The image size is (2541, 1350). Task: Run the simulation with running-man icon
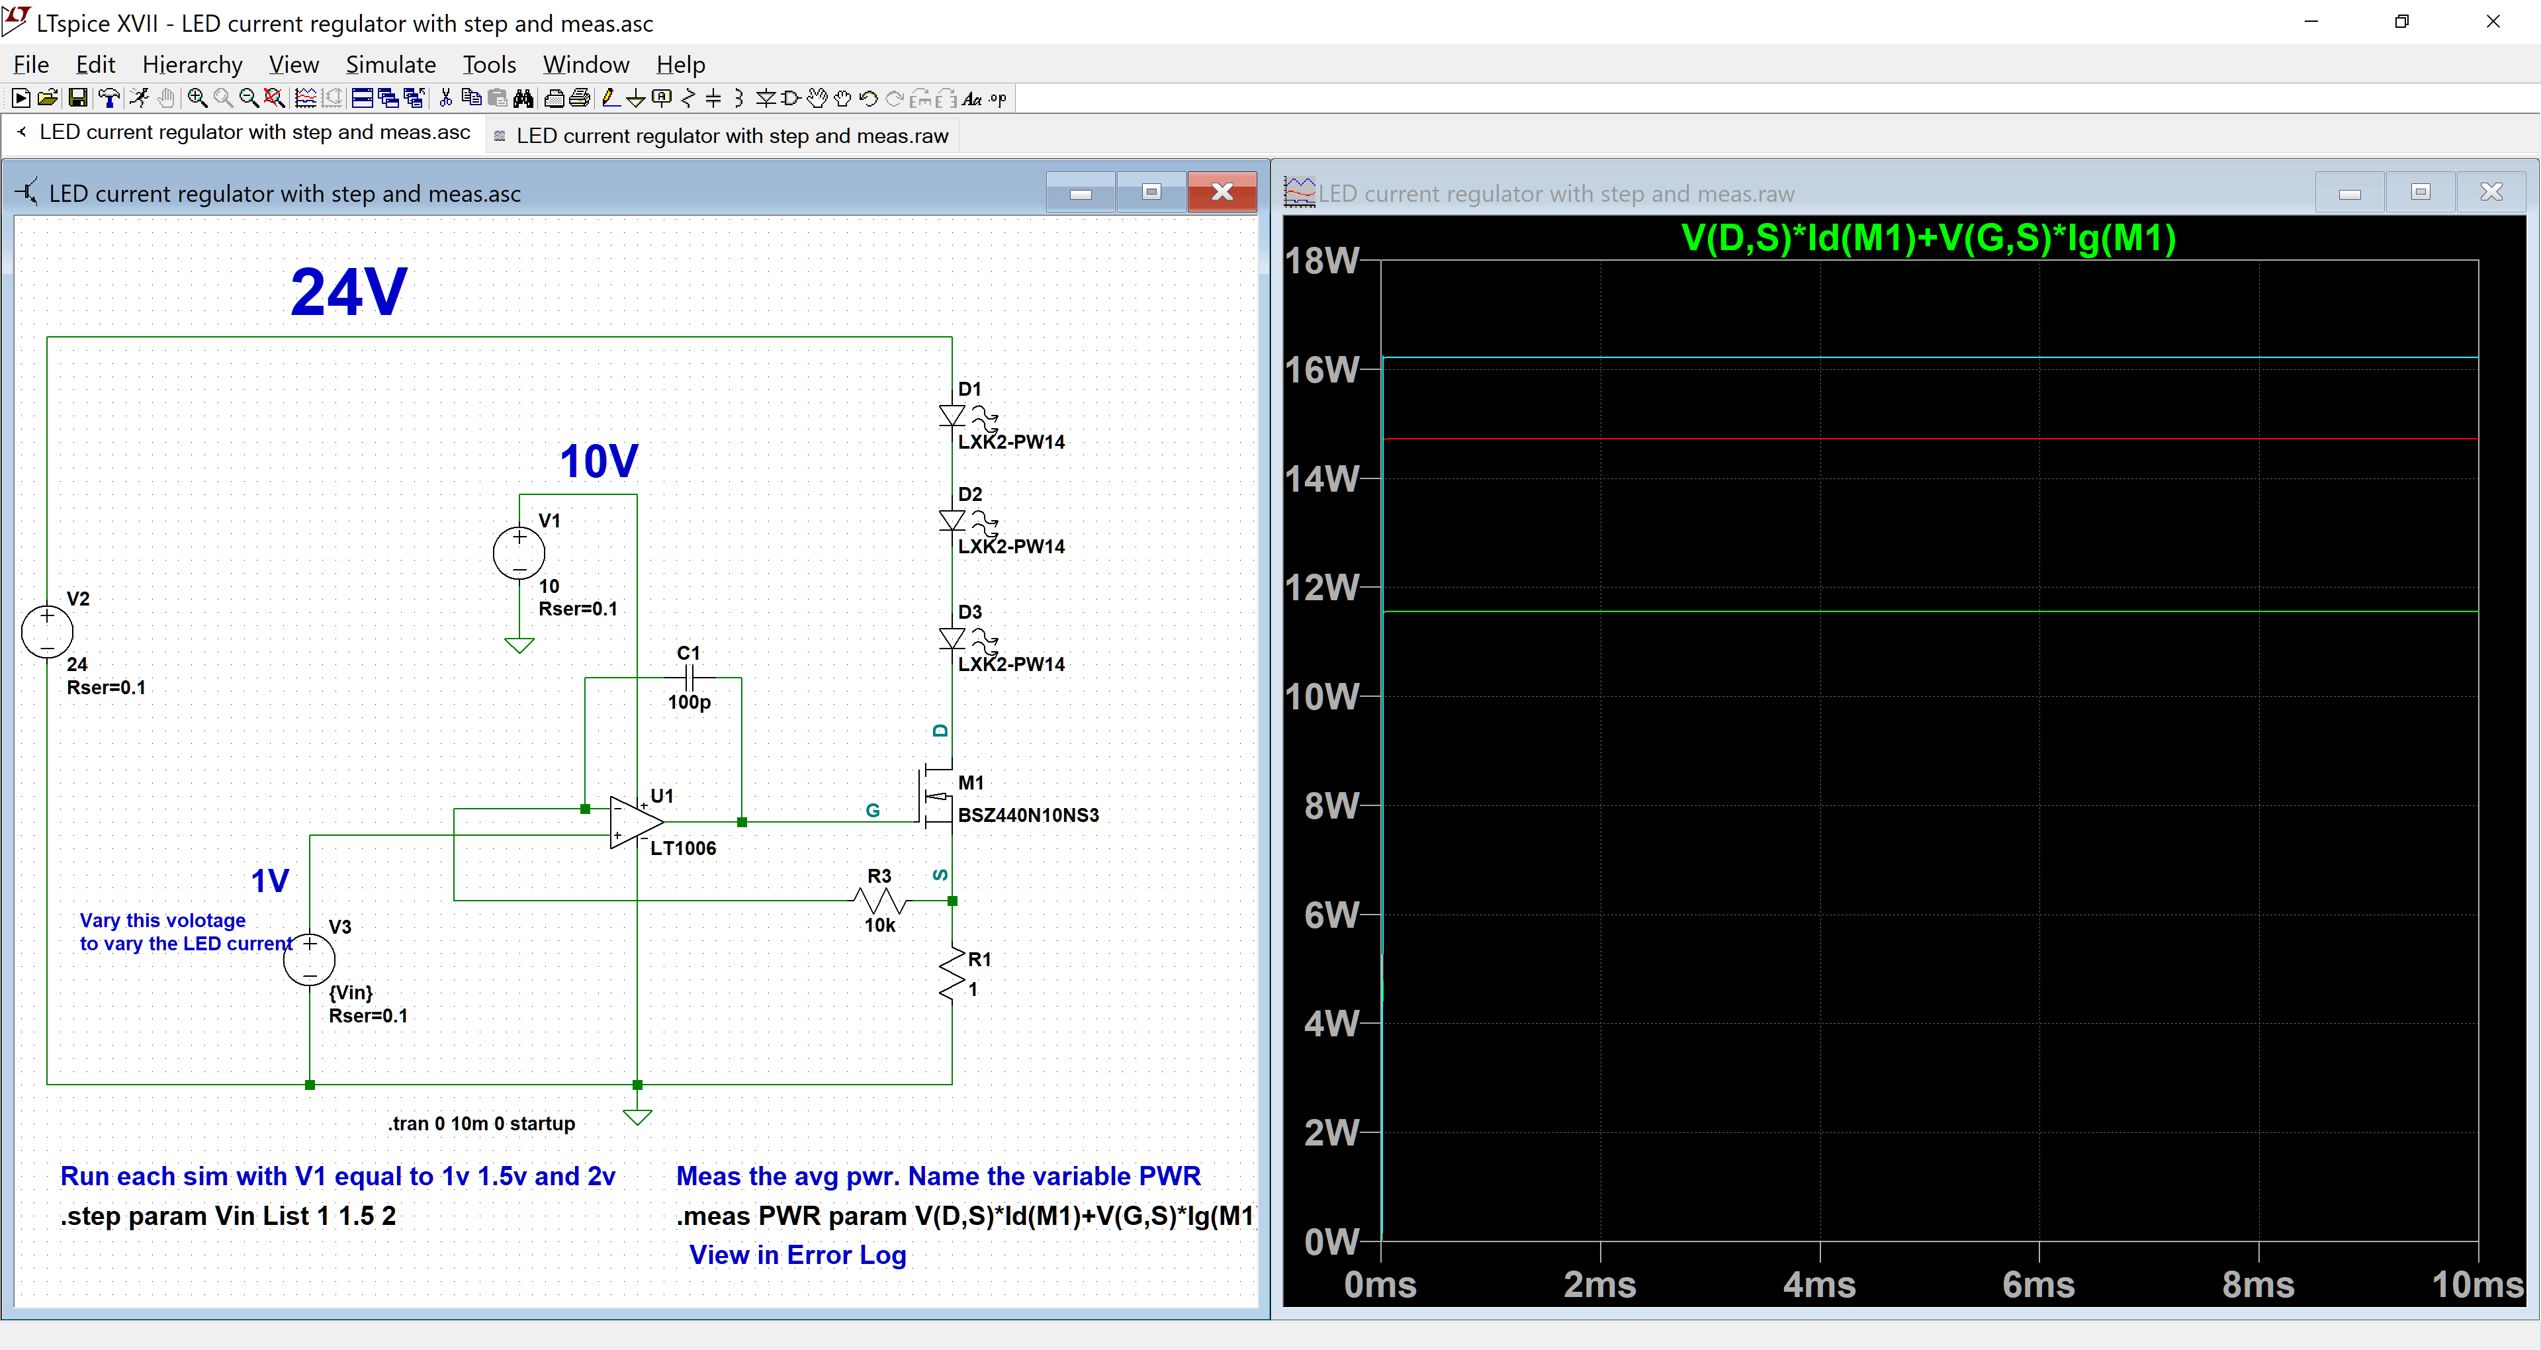coord(139,99)
